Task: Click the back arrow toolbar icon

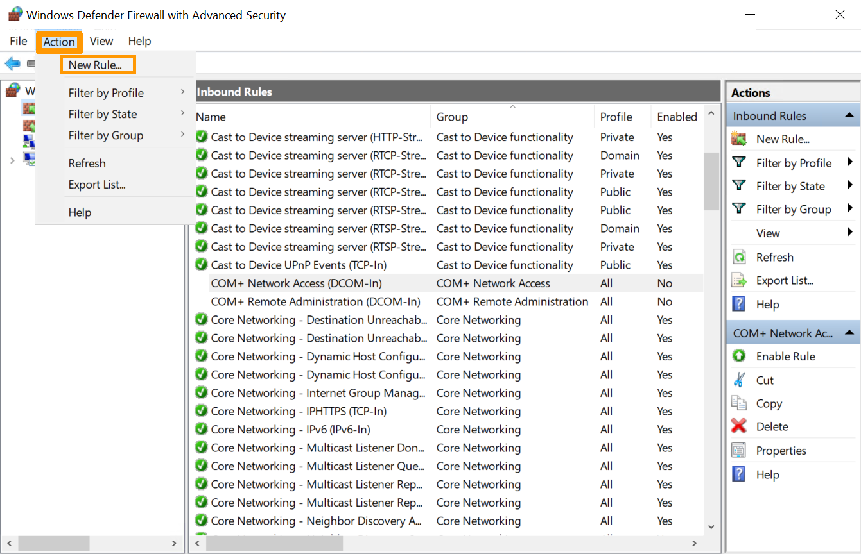Action: click(x=12, y=64)
